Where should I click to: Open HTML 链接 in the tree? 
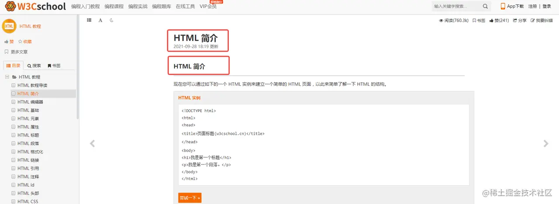point(28,160)
